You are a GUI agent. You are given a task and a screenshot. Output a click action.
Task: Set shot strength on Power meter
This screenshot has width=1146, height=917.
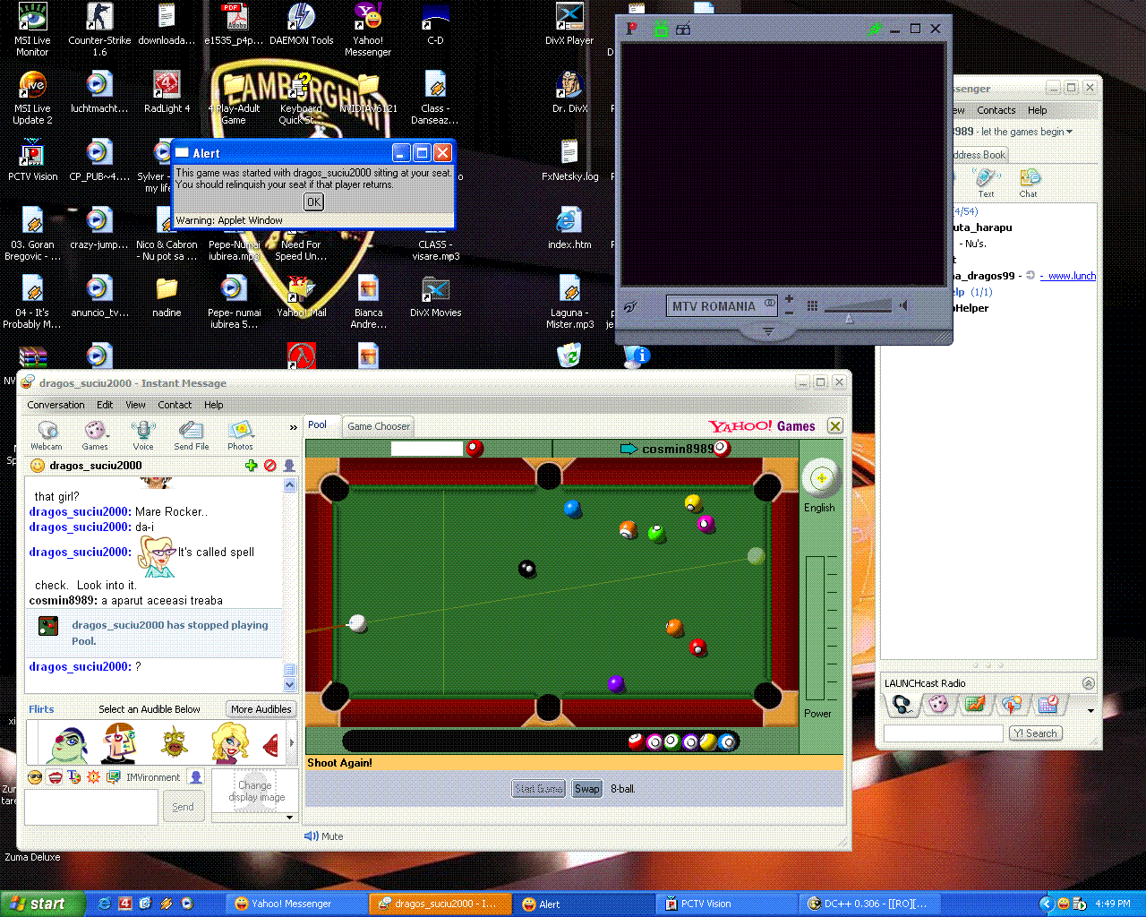(815, 628)
